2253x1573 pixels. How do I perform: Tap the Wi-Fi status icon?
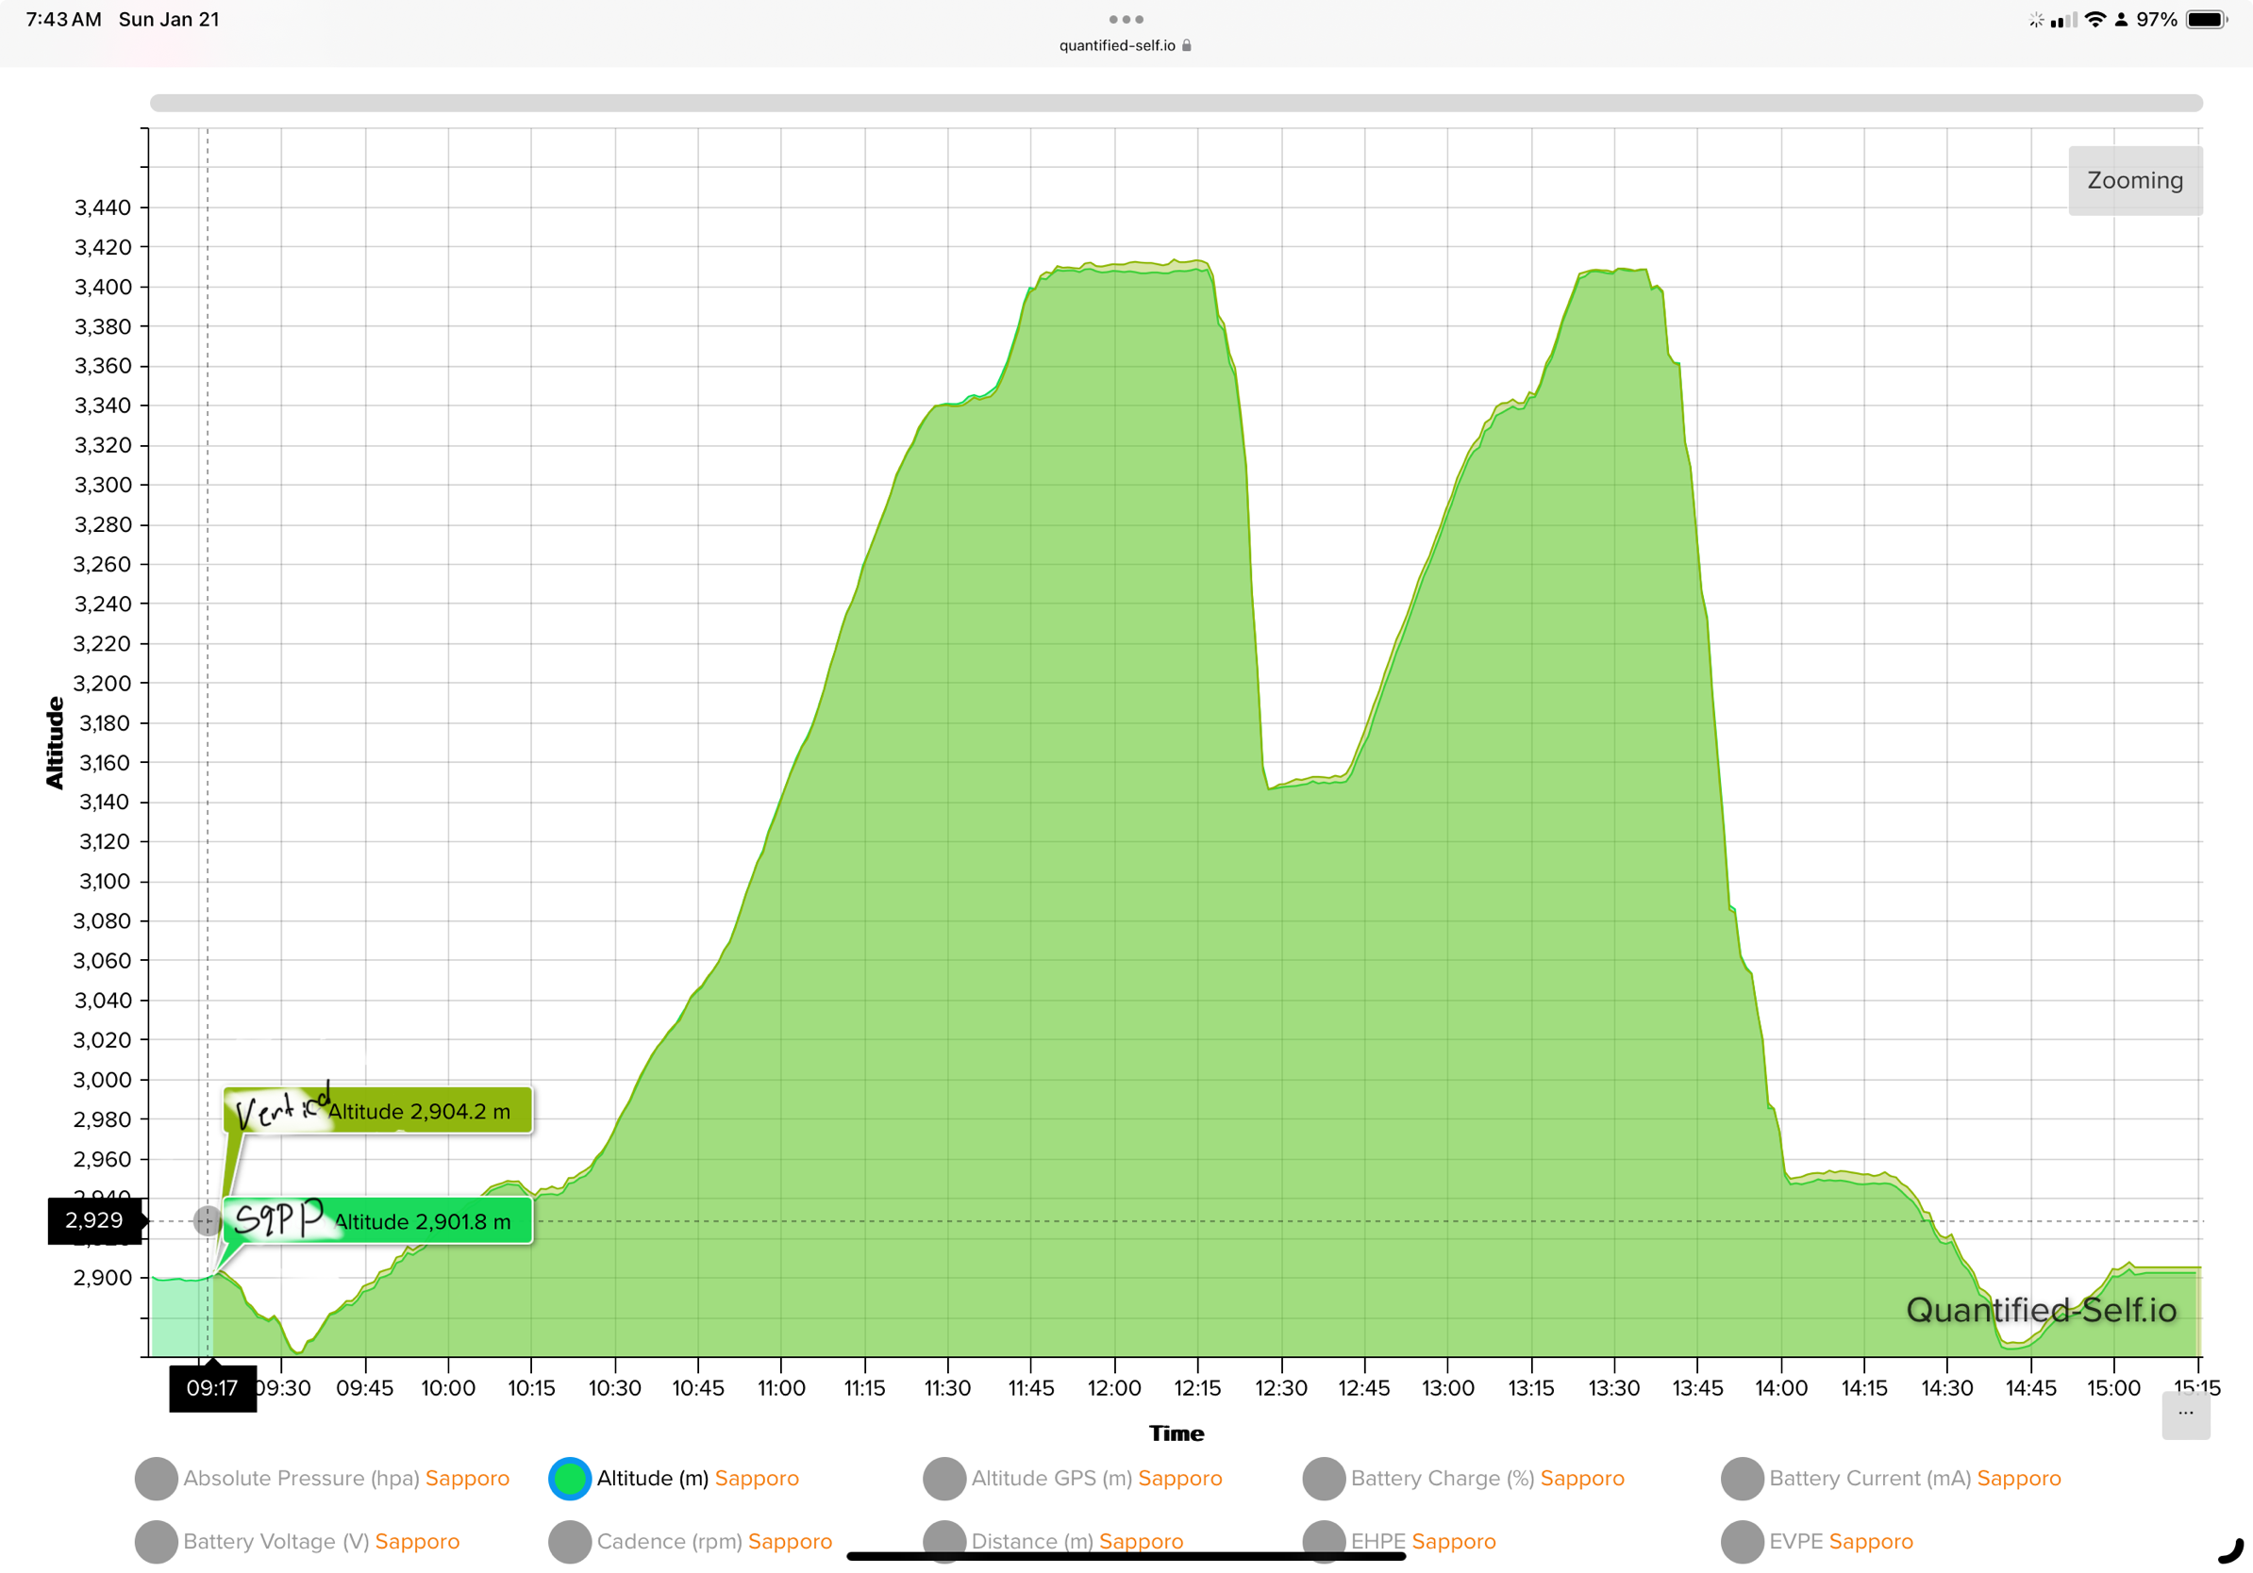[2094, 20]
